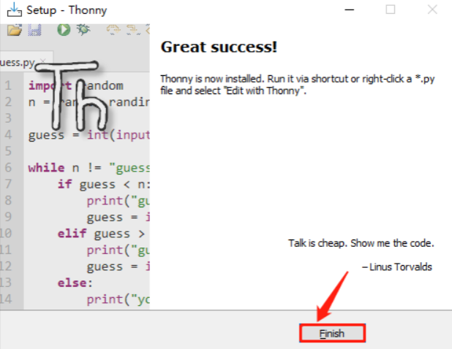Click the 'Talk is cheap' quote text
Screen dimensions: 452x349
coord(361,243)
